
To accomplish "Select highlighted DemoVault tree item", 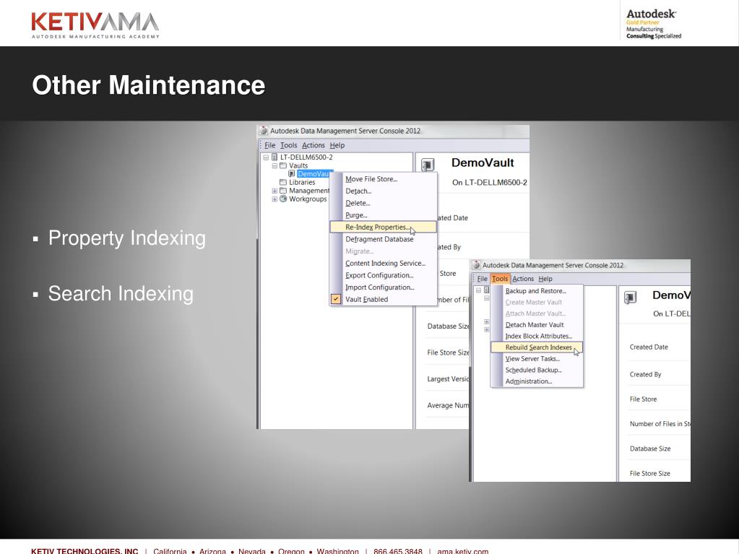I will pos(315,174).
